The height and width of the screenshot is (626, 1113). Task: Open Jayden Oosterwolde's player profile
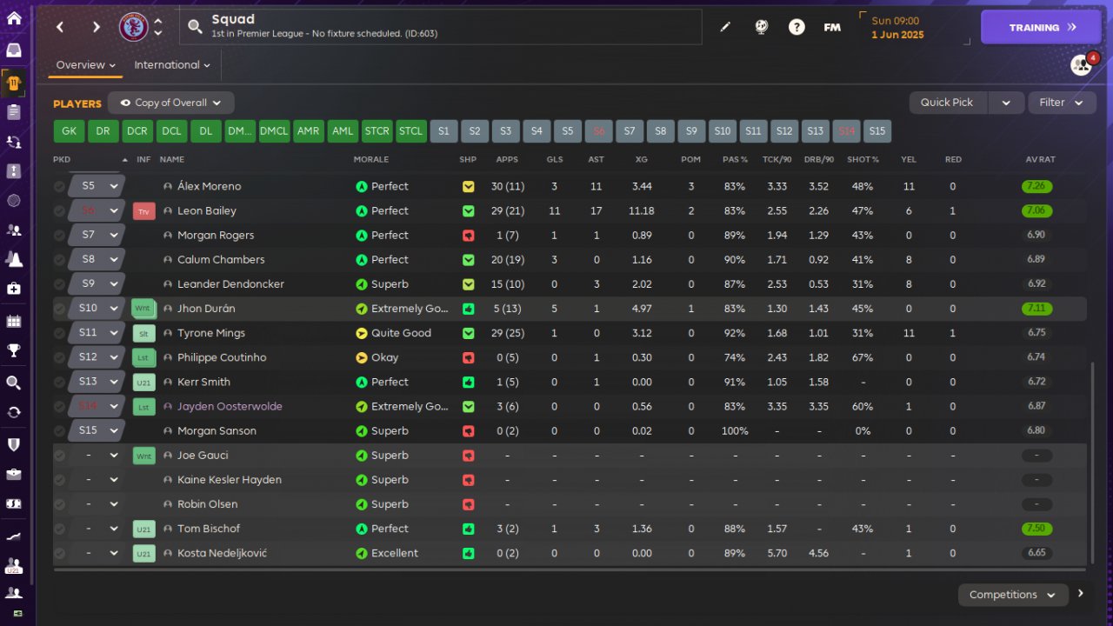(230, 406)
